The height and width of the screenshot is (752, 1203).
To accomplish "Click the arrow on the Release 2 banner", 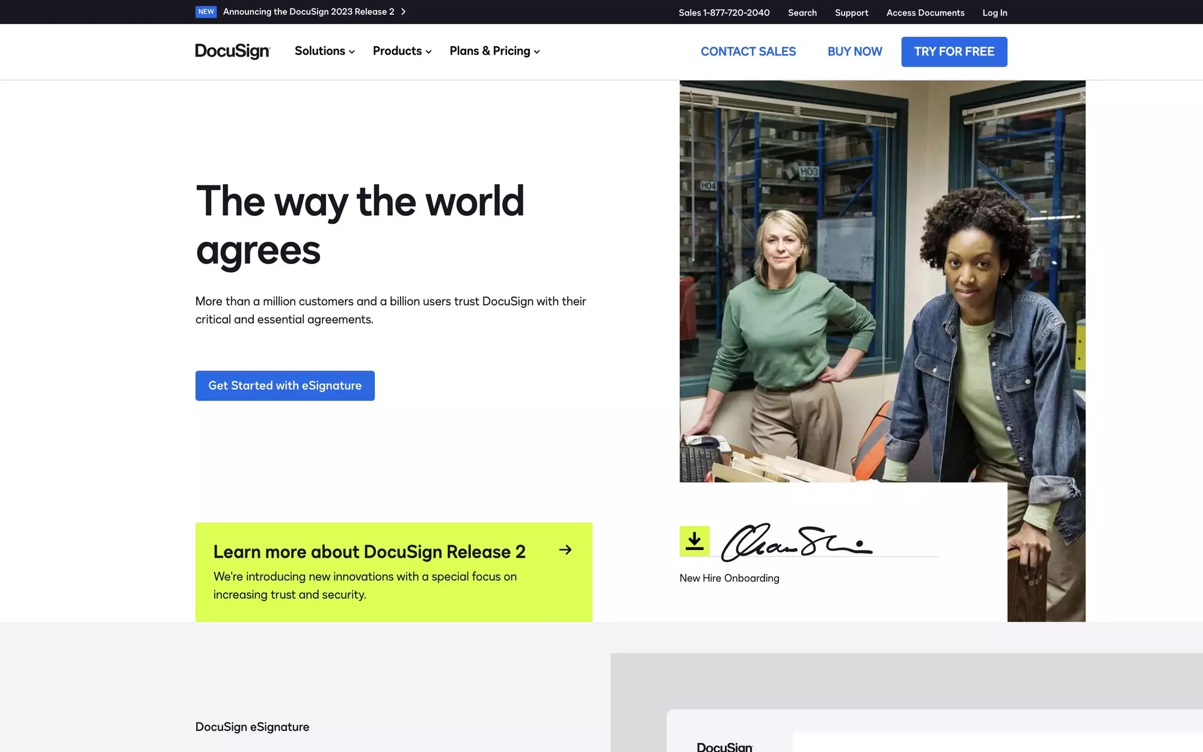I will coord(565,550).
